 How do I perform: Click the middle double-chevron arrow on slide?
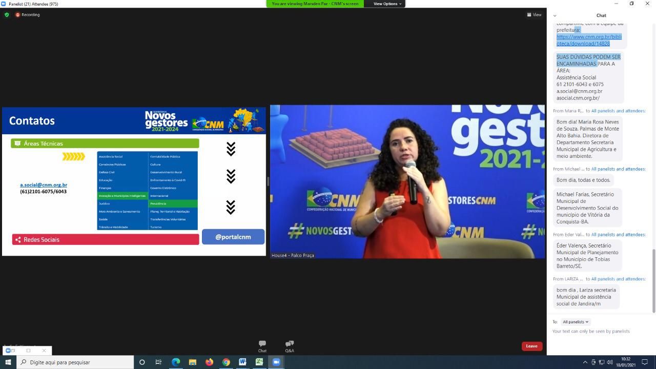(x=231, y=176)
